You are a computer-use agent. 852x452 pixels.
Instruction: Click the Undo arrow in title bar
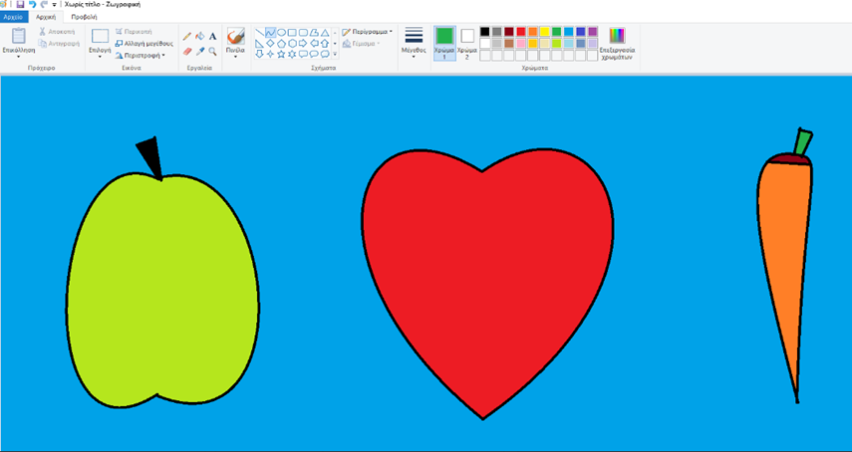point(32,5)
